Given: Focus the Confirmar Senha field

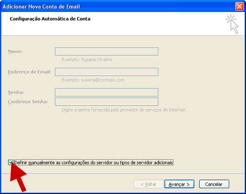Looking at the screenshot, I should pos(106,102).
